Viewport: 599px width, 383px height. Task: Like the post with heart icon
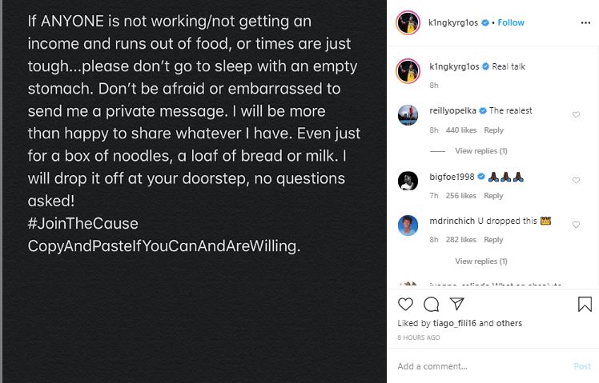(406, 304)
